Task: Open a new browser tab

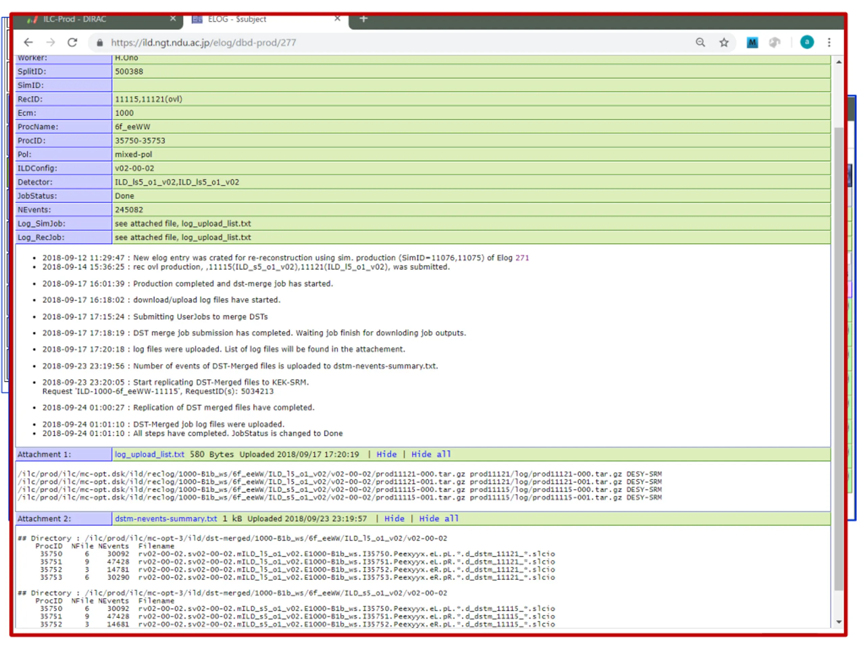Action: click(x=363, y=19)
